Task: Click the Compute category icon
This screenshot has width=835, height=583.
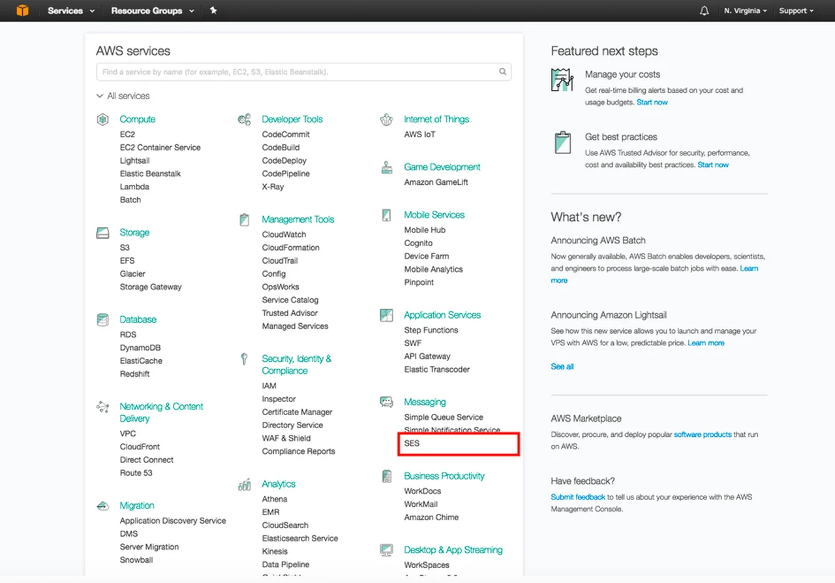Action: coord(102,119)
